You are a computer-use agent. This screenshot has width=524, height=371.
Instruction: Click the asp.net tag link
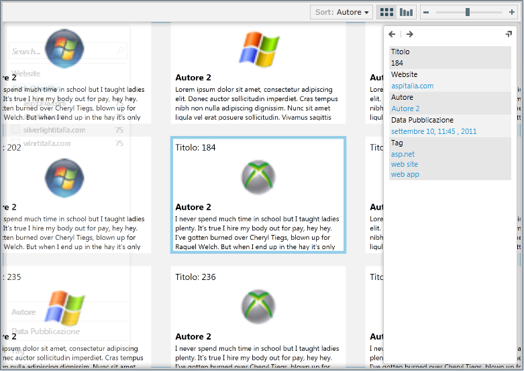tap(403, 154)
